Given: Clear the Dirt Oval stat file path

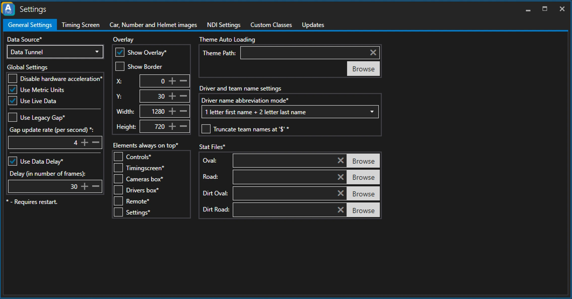Looking at the screenshot, I should [x=341, y=193].
